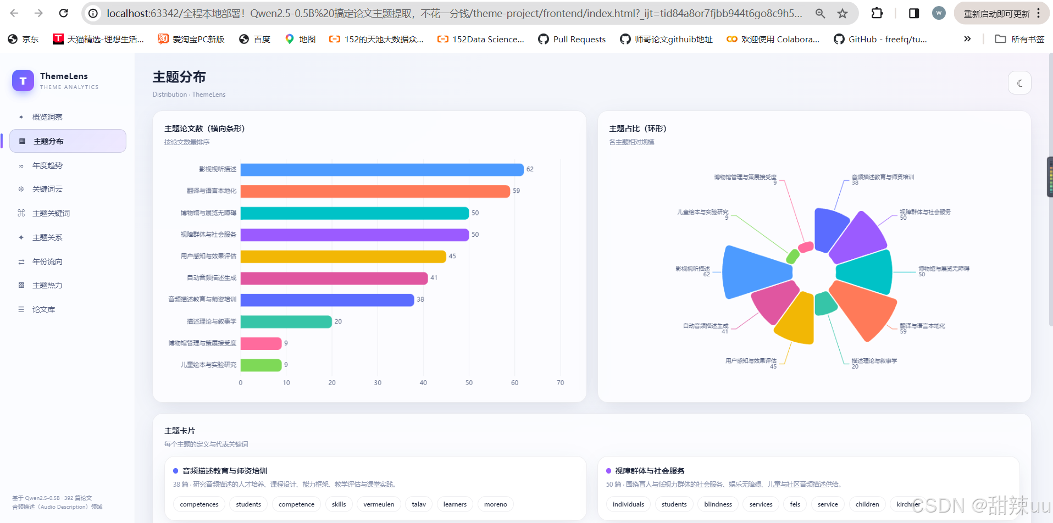Click fels keyword chip
The image size is (1053, 523).
pyautogui.click(x=795, y=504)
